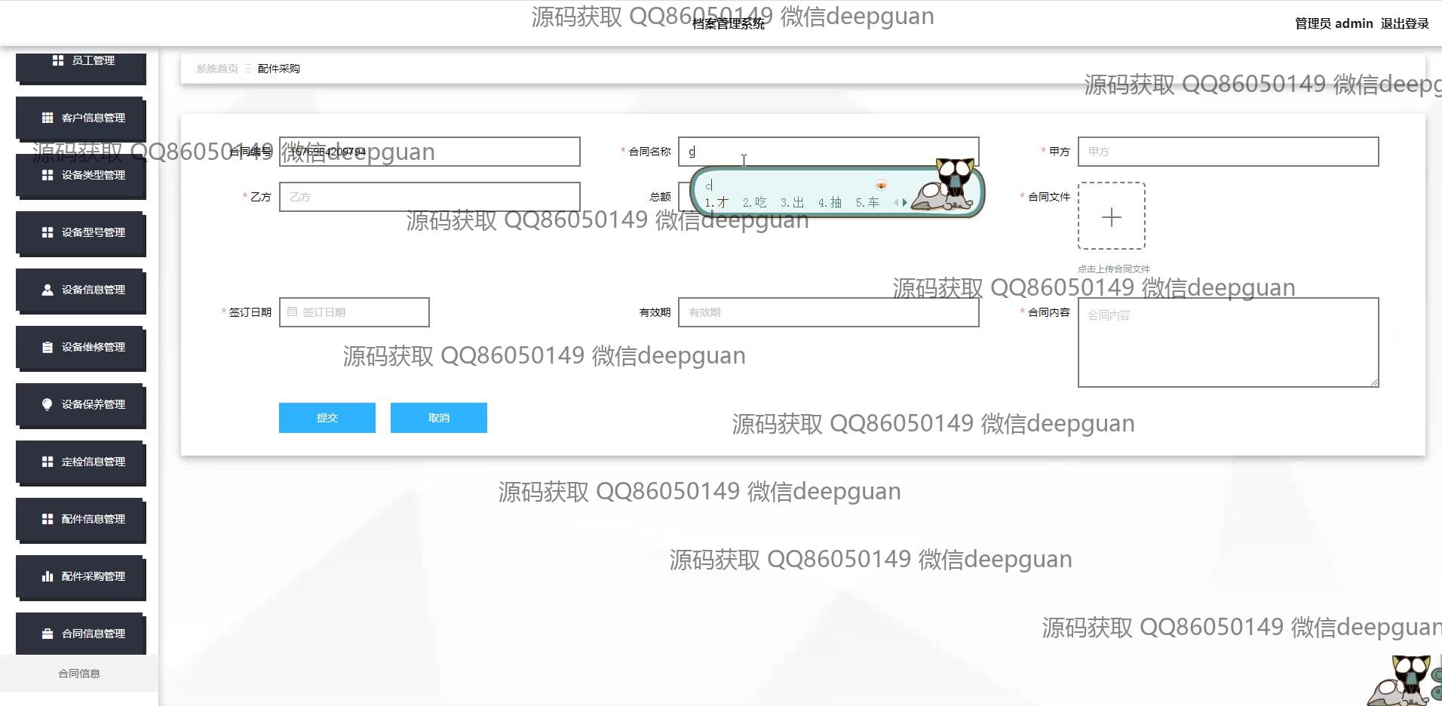This screenshot has height=706, width=1442.
Task: Focus the 有效期 input field
Action: point(829,312)
